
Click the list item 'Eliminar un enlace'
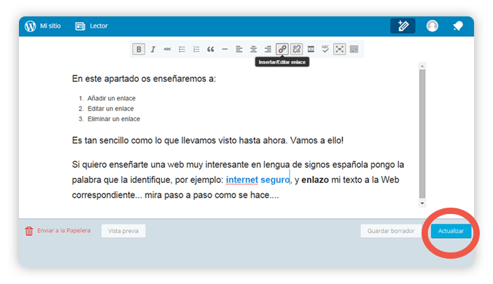(114, 119)
